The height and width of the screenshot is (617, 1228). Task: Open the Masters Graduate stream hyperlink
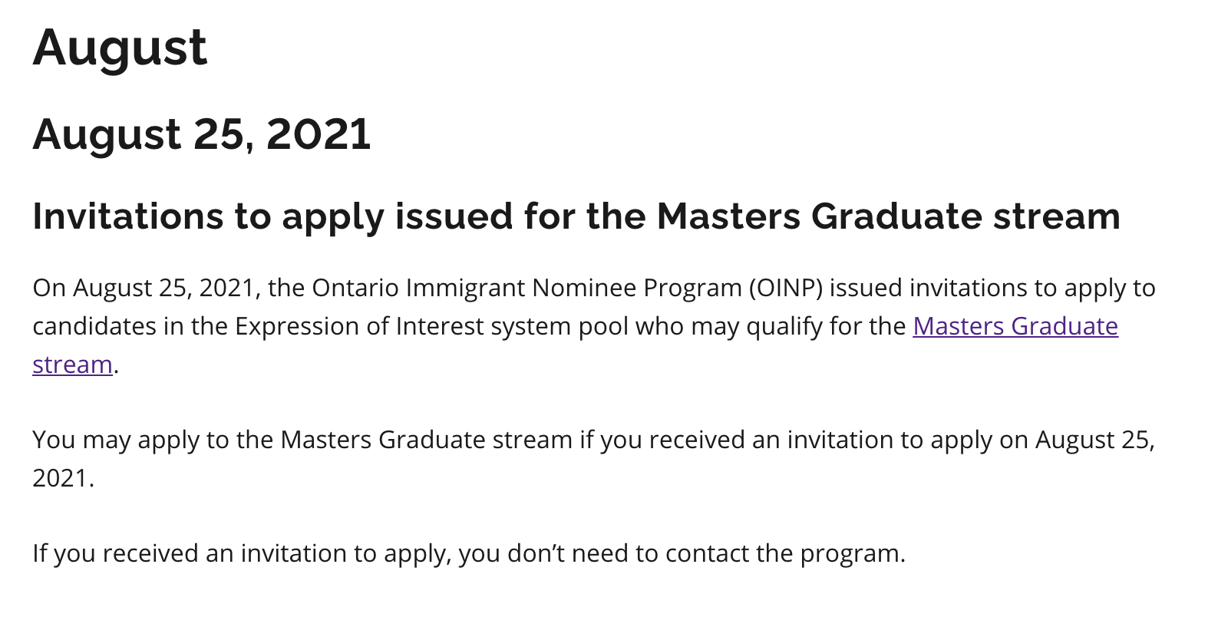pyautogui.click(x=1015, y=326)
